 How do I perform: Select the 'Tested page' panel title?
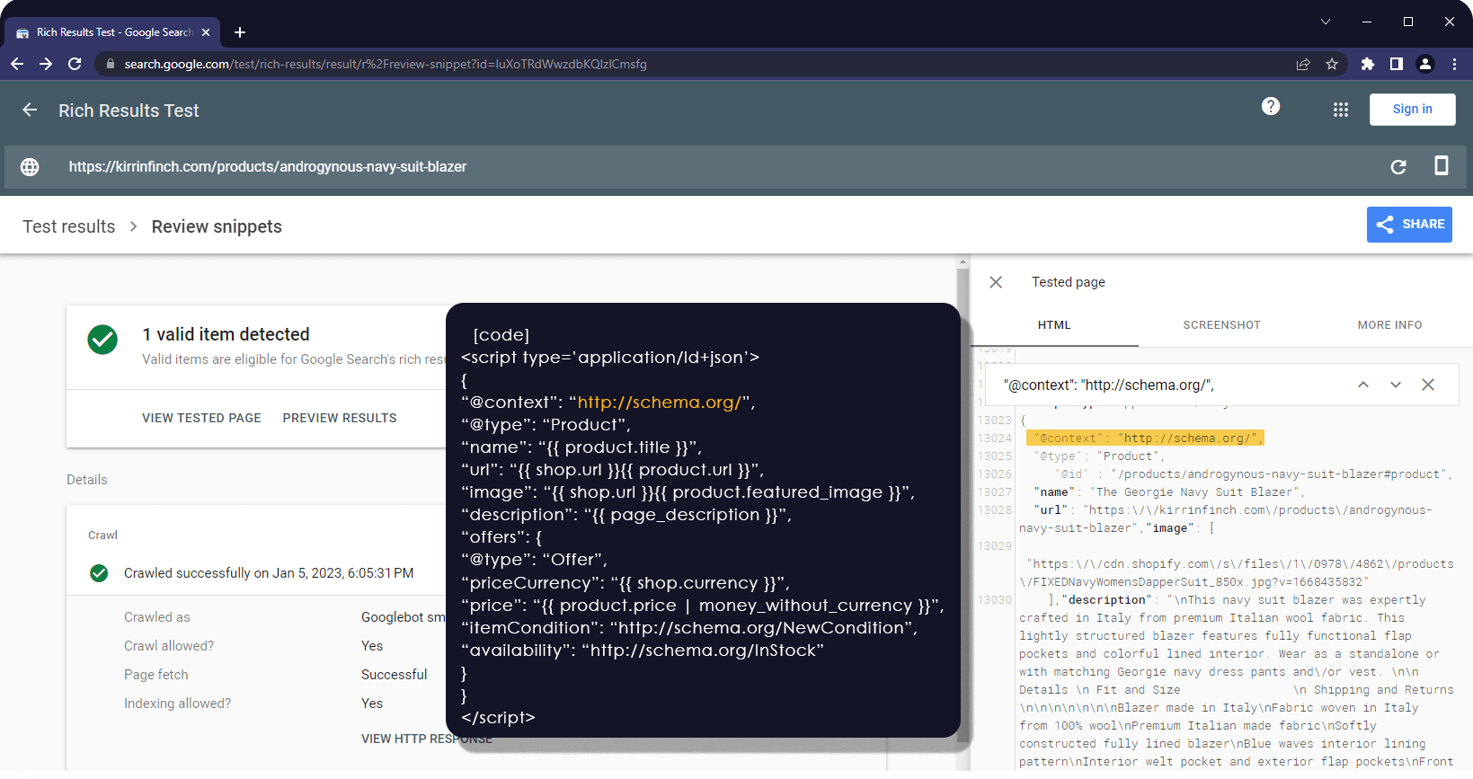(x=1069, y=282)
